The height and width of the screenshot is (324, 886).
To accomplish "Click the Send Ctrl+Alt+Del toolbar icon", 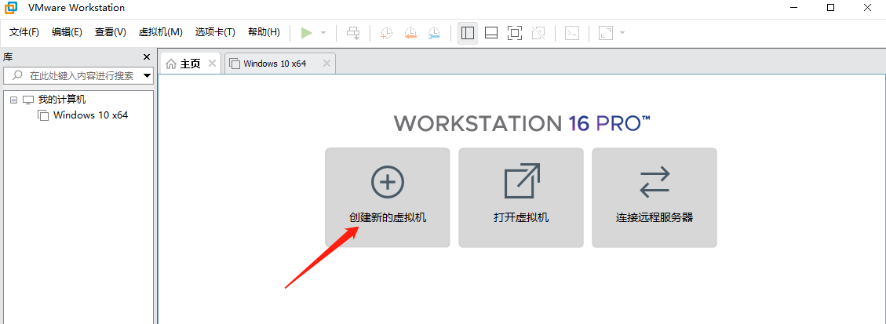I will [x=353, y=33].
